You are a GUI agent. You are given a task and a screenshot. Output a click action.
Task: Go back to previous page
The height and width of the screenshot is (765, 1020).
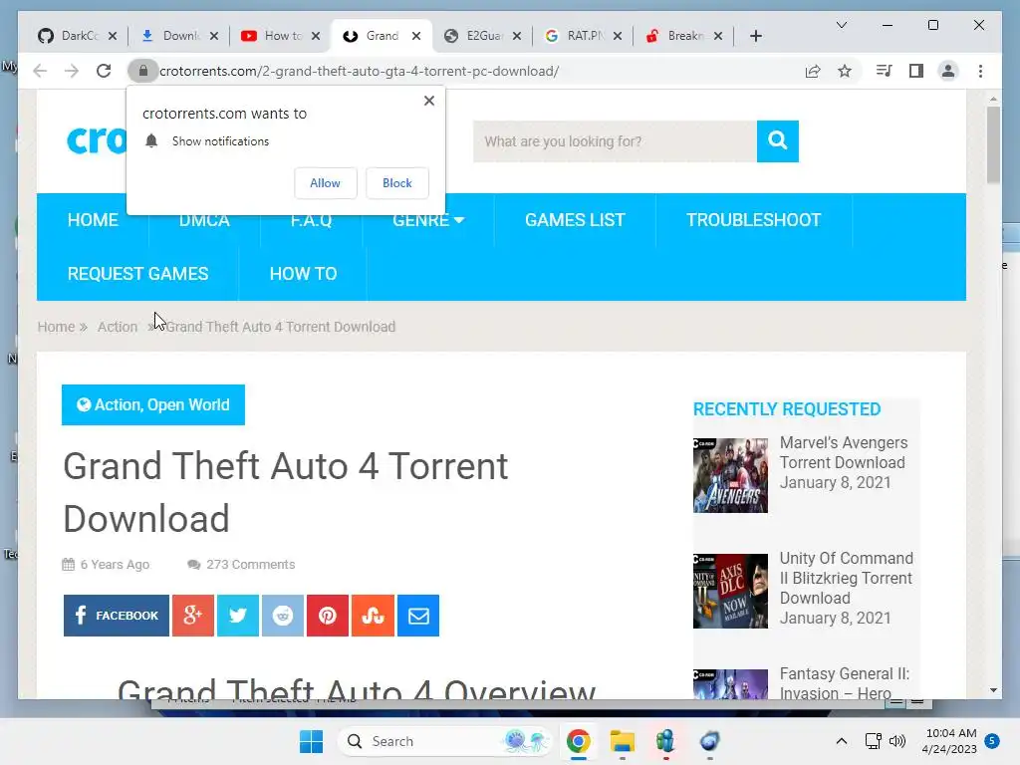point(40,71)
